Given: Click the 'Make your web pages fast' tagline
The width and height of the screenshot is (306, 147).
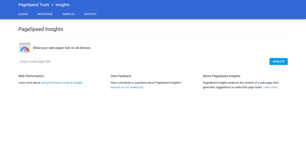Looking at the screenshot, I should (62, 48).
